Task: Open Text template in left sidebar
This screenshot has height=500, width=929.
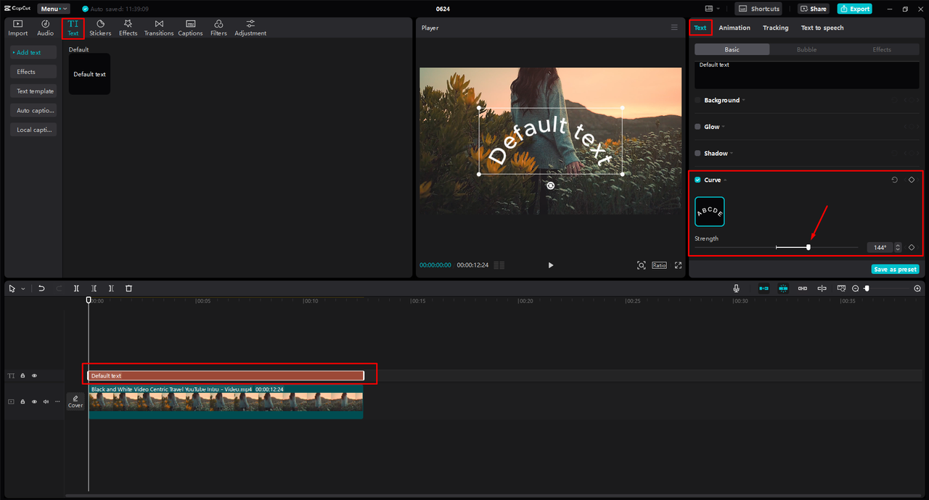Action: tap(34, 91)
